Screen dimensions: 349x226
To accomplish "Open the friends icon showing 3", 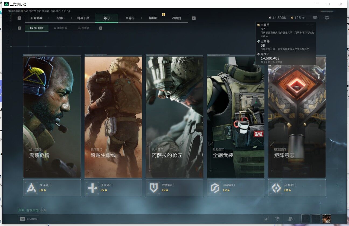I will 292,219.
